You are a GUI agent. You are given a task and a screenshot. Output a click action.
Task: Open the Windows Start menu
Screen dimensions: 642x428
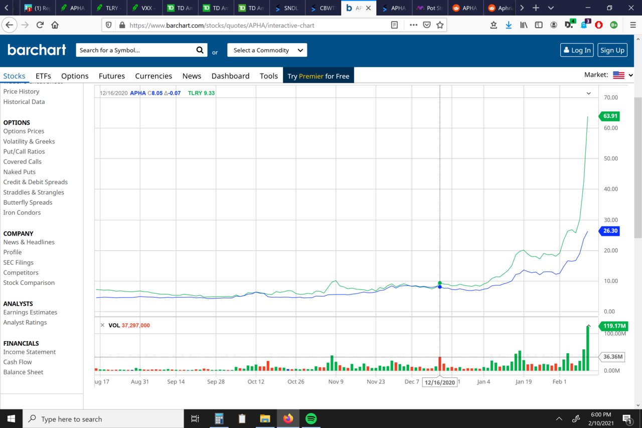pyautogui.click(x=11, y=418)
